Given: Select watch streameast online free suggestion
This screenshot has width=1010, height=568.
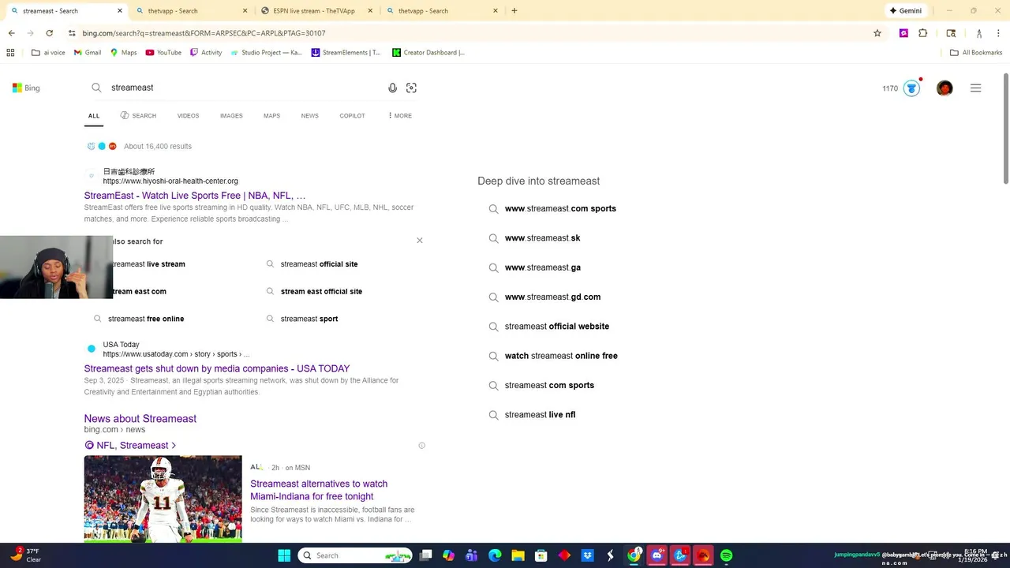Looking at the screenshot, I should point(561,356).
